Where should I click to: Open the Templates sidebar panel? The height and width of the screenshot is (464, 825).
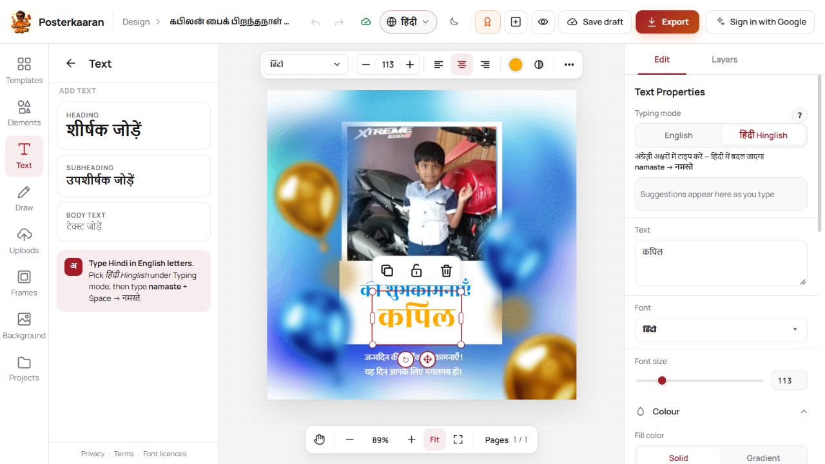24,70
